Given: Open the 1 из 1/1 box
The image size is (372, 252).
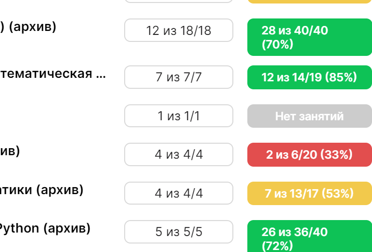Looking at the screenshot, I should click(x=179, y=116).
